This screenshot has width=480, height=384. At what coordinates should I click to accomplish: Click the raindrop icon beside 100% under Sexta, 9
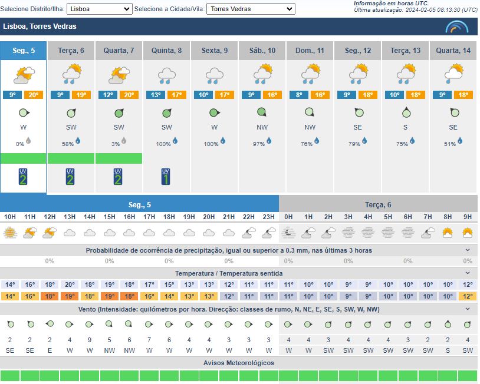pos(223,141)
